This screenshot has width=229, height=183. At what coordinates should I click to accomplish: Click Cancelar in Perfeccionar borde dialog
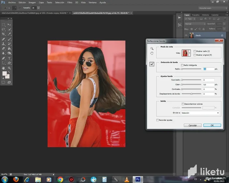point(193,125)
